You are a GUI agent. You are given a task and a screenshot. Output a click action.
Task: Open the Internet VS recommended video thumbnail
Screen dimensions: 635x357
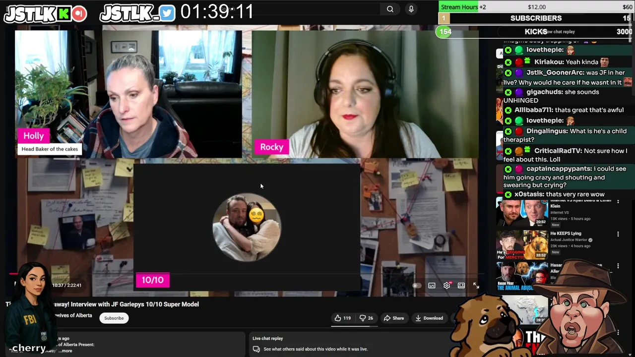pyautogui.click(x=522, y=212)
